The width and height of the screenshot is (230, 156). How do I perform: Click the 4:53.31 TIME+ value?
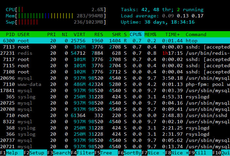coord(172,97)
